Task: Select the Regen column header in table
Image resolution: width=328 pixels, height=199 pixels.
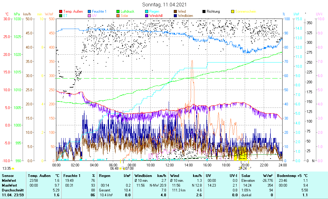Action: pyautogui.click(x=104, y=175)
